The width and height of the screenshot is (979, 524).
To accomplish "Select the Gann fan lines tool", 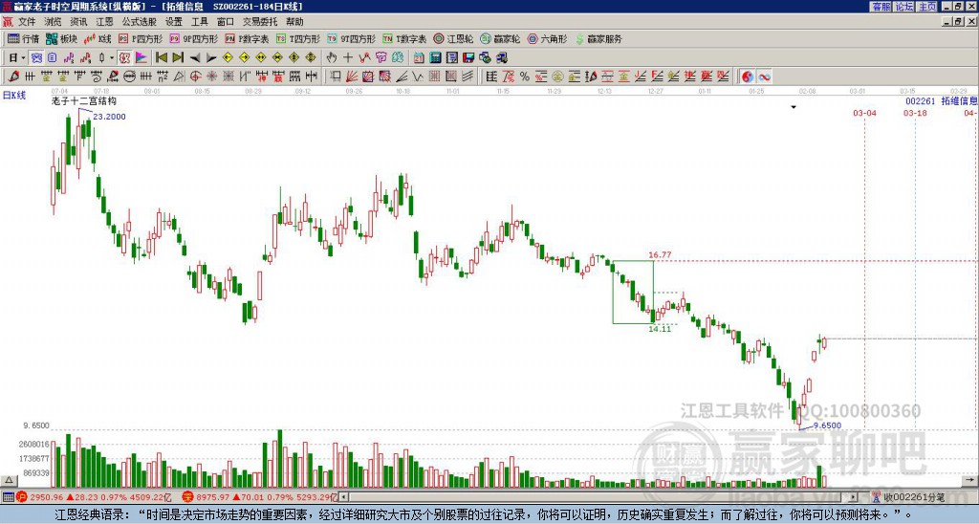I will [x=352, y=76].
